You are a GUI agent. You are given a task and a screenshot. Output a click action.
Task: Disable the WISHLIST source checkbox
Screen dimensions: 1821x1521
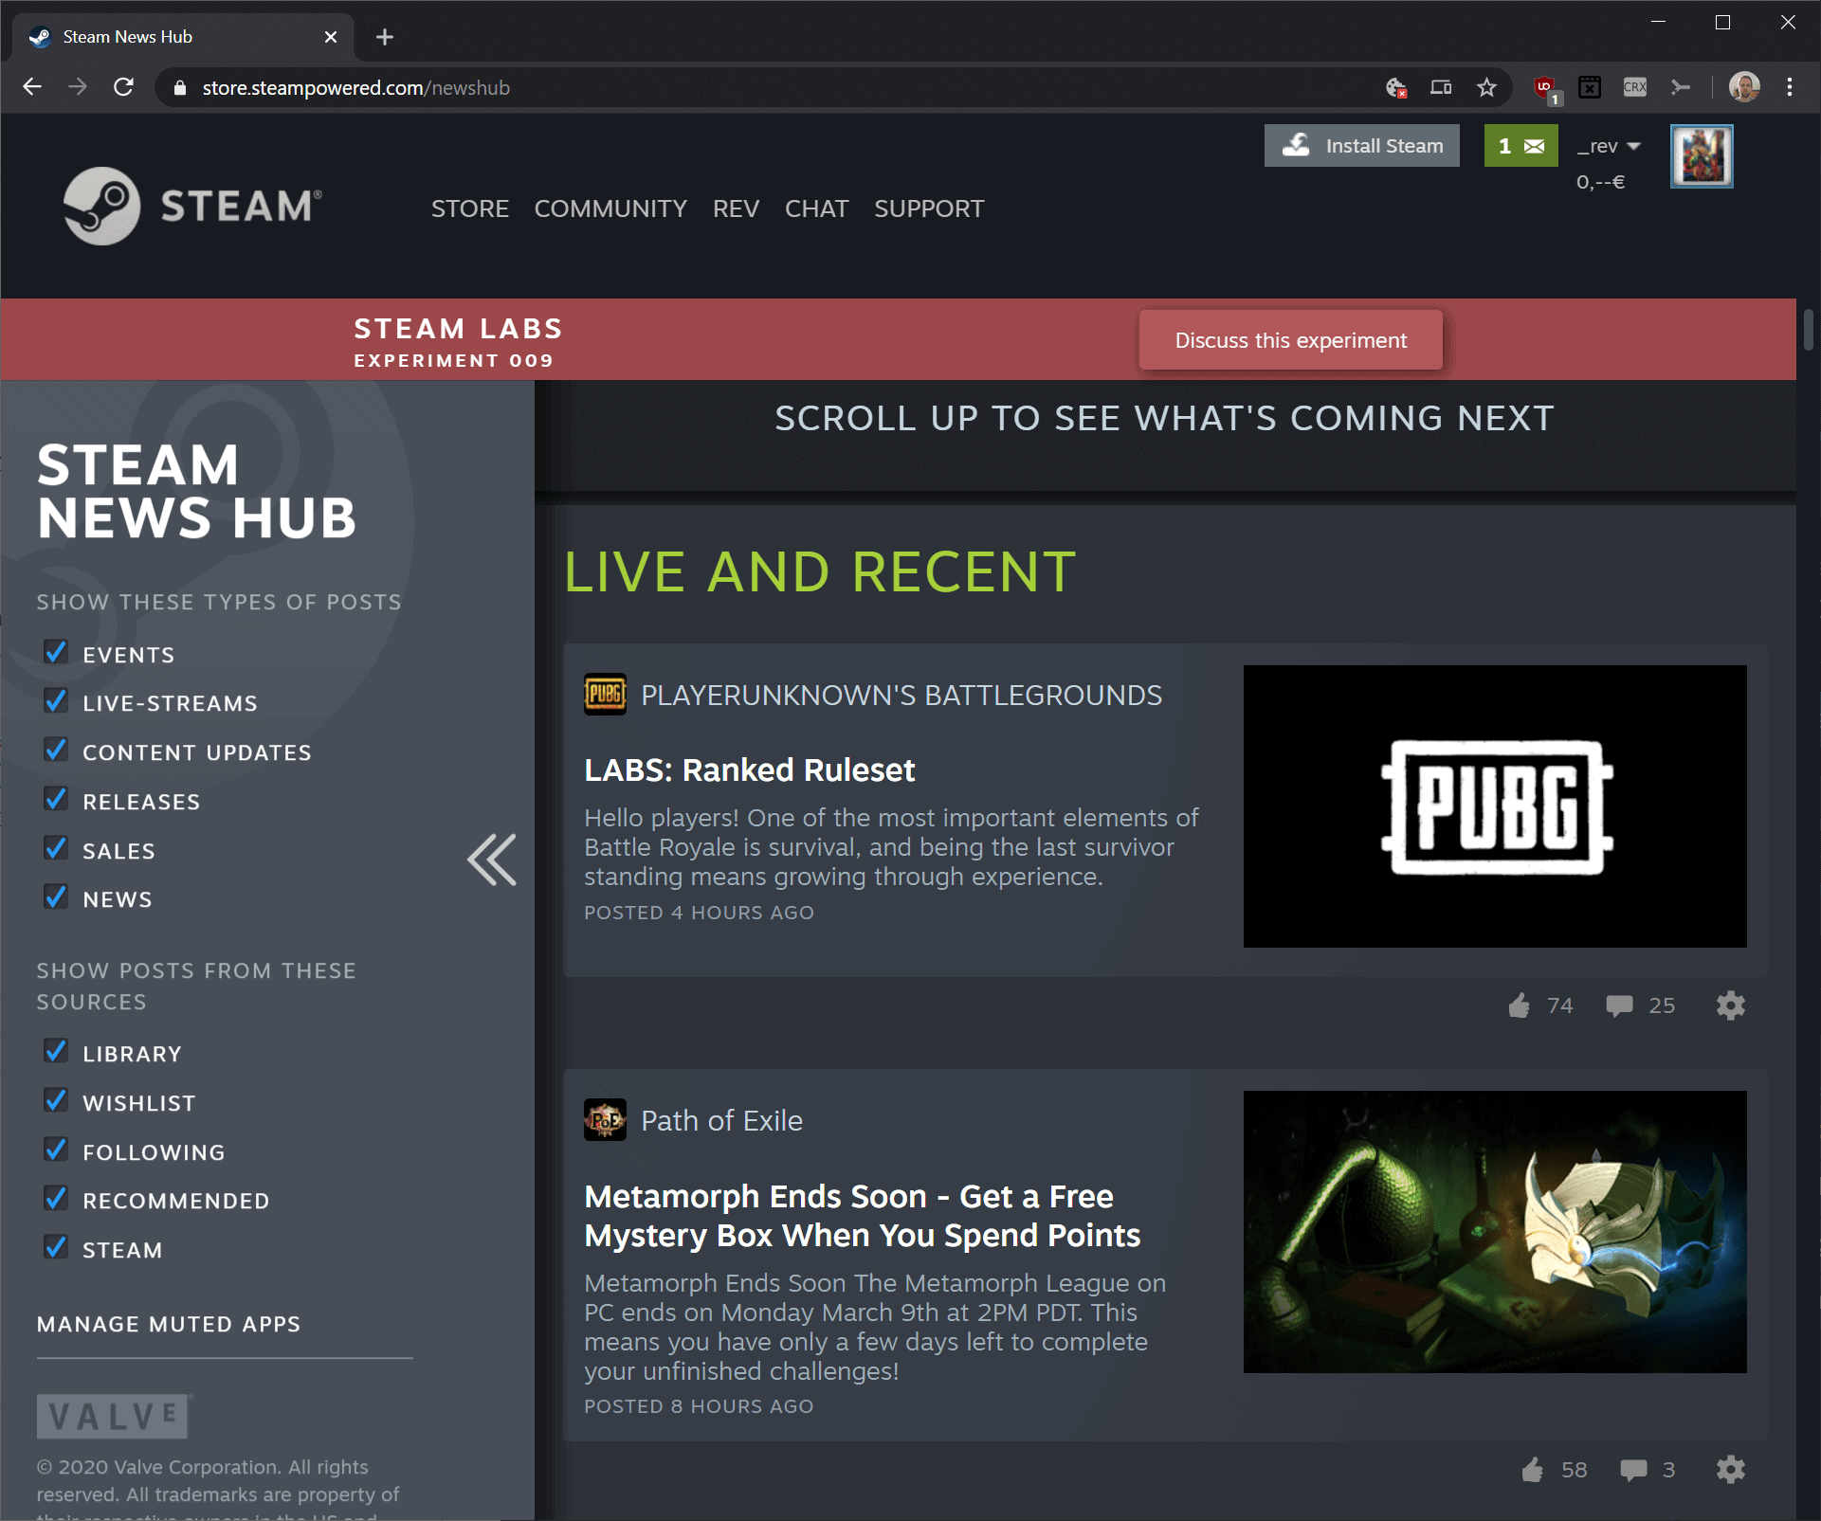54,1100
